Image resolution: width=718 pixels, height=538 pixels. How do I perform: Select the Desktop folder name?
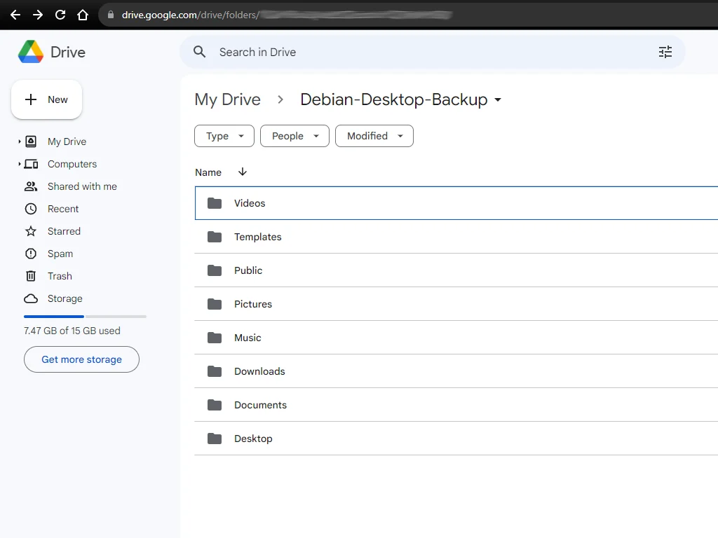click(253, 439)
